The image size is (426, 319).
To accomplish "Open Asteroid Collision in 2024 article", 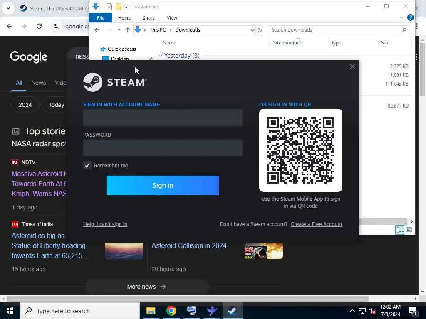I will coord(189,245).
